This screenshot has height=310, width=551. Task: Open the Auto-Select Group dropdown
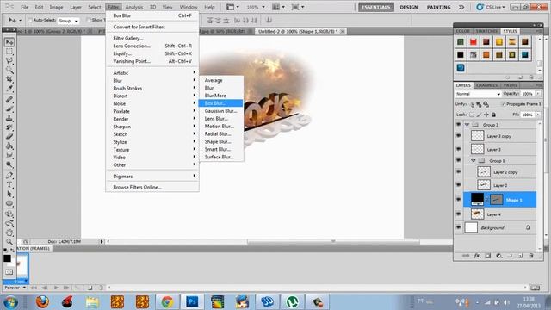69,21
